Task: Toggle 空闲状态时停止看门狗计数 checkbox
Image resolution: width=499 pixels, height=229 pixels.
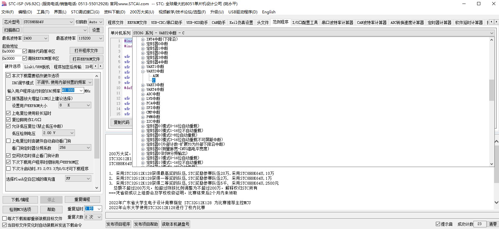Action: pos(9,156)
